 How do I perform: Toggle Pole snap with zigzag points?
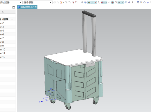tap(102, 2)
